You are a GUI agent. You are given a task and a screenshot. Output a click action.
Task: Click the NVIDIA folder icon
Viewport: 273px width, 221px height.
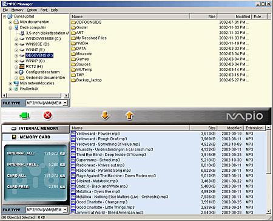73,43
